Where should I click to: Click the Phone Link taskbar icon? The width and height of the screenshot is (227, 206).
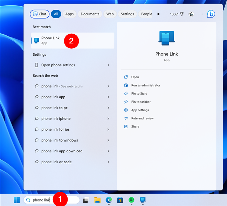[x=143, y=200]
